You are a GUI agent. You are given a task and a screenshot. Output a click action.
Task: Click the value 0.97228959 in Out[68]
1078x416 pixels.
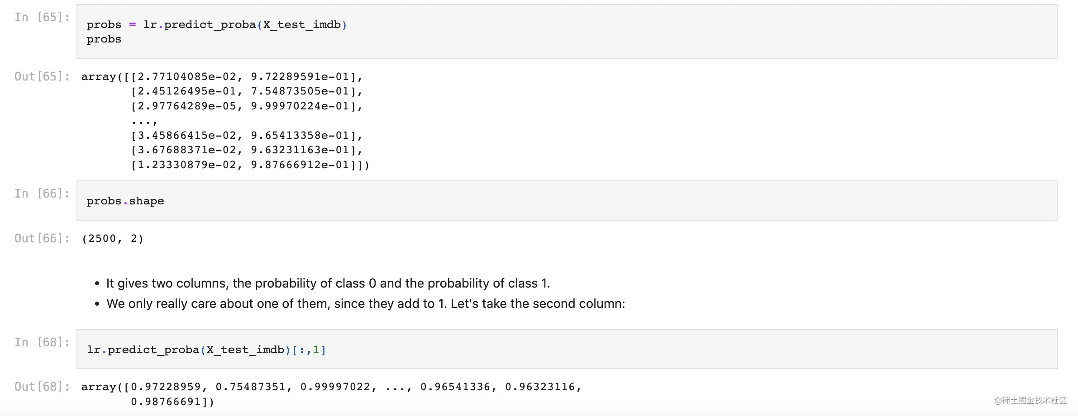166,387
